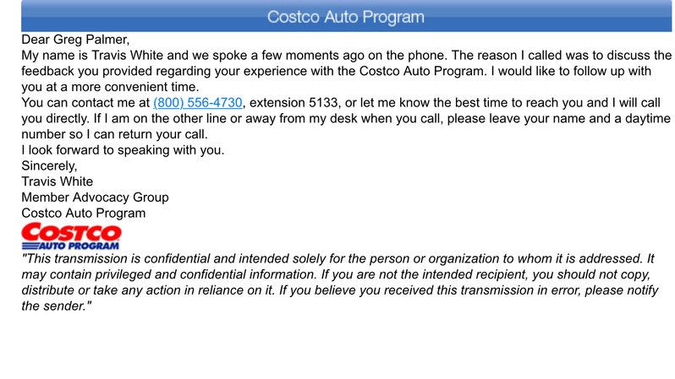Click the blue header bar

click(x=346, y=16)
